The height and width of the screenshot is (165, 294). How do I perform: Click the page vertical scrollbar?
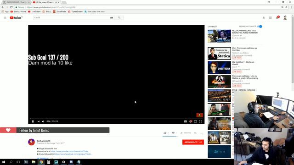pos(293,49)
